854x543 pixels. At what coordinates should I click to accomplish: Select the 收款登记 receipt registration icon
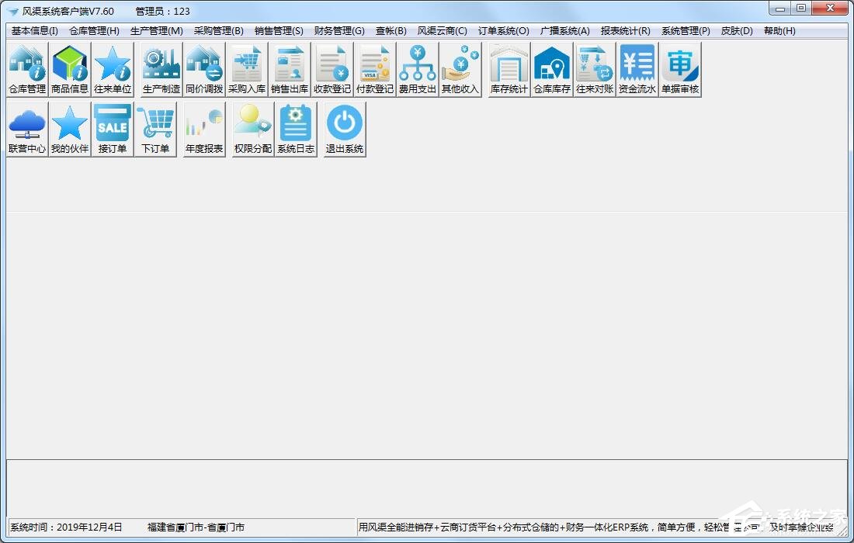coord(332,70)
